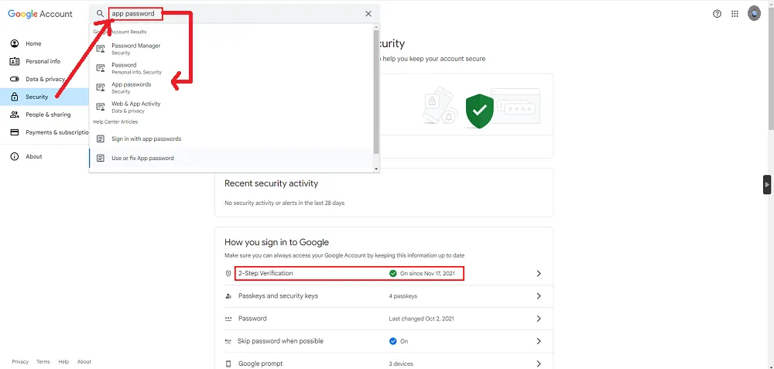Click the search dropdown scrollbar down arrow
Screen dimensions: 774x369
pyautogui.click(x=376, y=169)
